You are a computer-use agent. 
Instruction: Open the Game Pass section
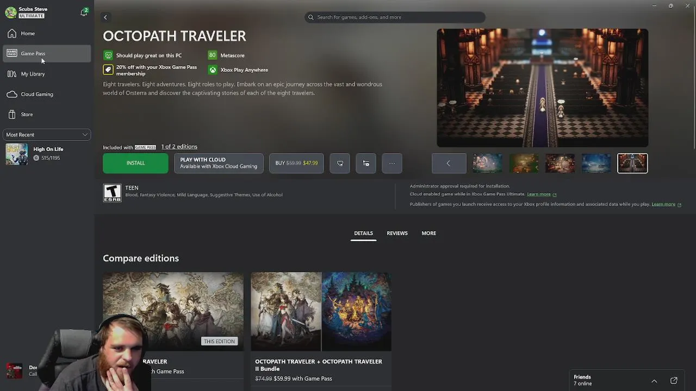(47, 54)
